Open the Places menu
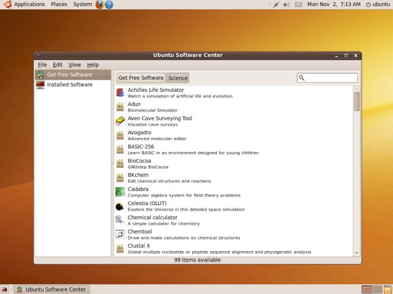The width and height of the screenshot is (393, 294). tap(59, 4)
